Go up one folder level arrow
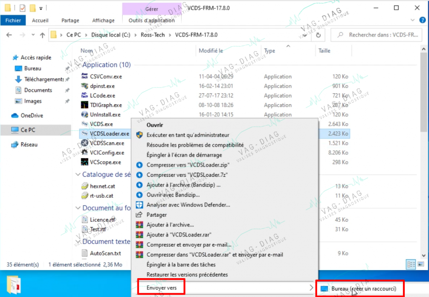Image resolution: width=429 pixels, height=297 pixels. (42, 35)
